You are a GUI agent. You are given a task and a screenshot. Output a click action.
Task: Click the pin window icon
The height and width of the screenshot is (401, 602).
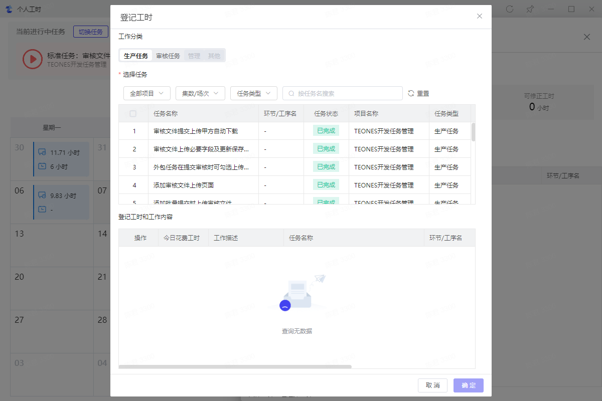click(530, 9)
